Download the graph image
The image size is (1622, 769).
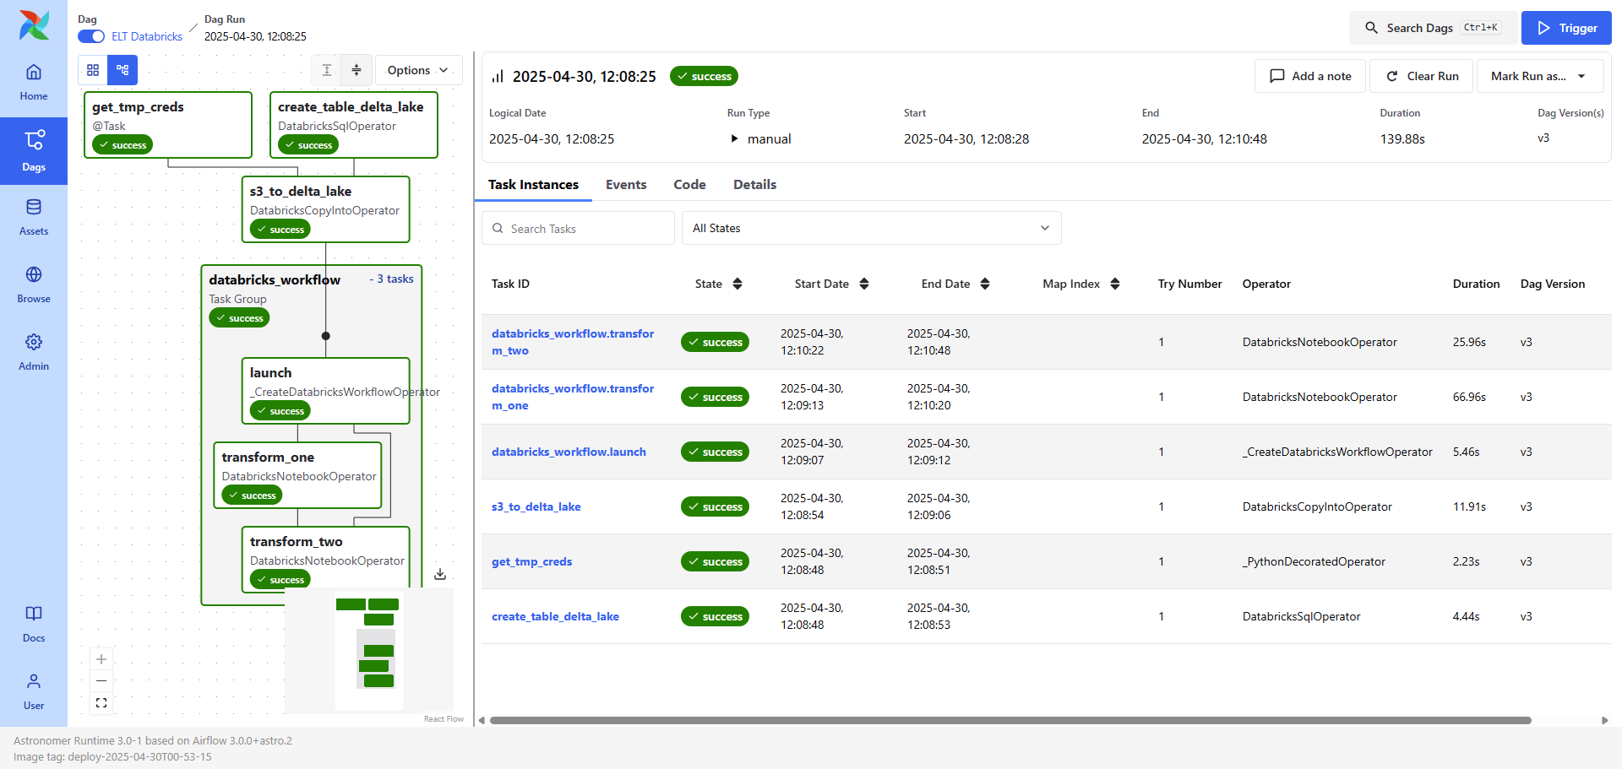440,574
